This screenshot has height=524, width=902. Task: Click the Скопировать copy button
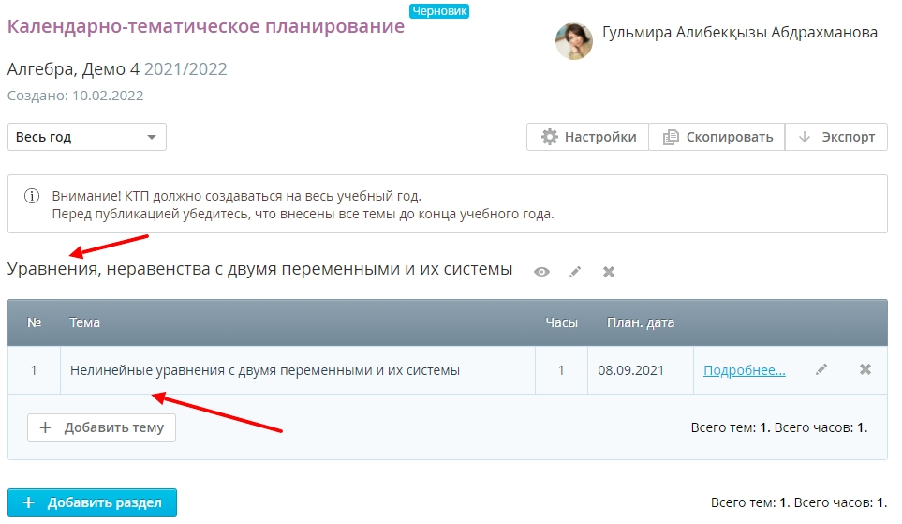point(717,137)
